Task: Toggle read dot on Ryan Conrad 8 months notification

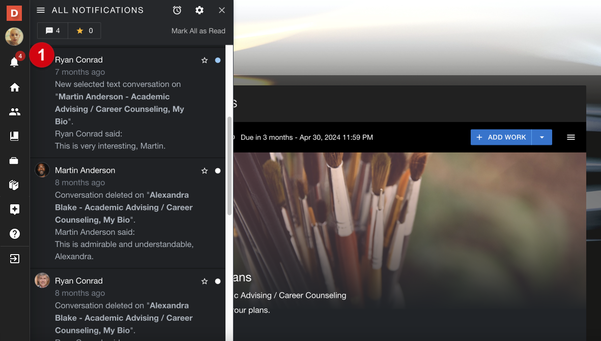Action: [x=218, y=282]
